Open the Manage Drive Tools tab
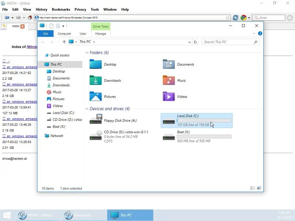The height and width of the screenshot is (221, 295). pyautogui.click(x=101, y=34)
